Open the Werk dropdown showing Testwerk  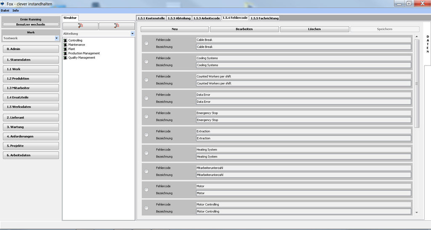56,38
